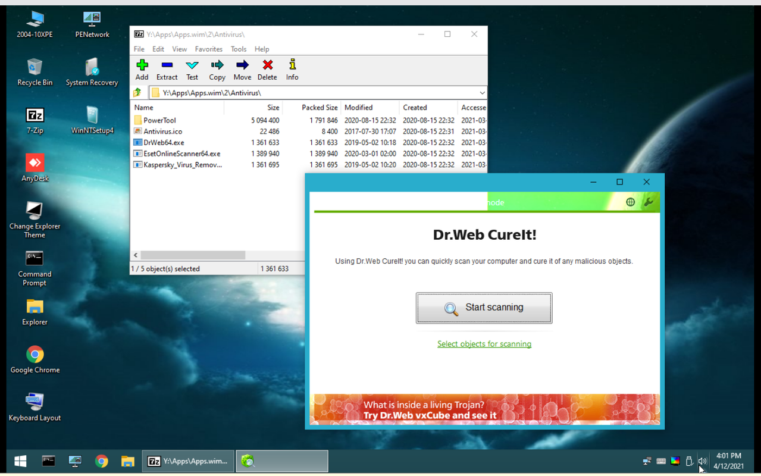Click the horizontal scrollbar thumb in 7-Zip
This screenshot has height=476, width=761.
(193, 255)
